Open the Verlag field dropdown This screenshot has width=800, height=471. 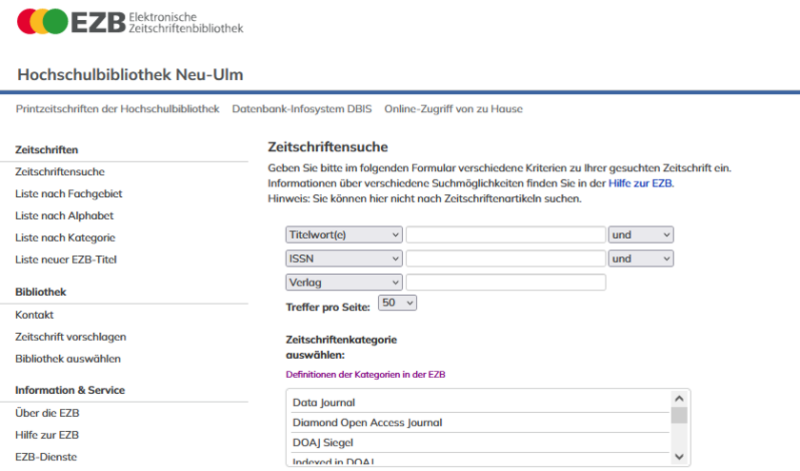(x=344, y=283)
